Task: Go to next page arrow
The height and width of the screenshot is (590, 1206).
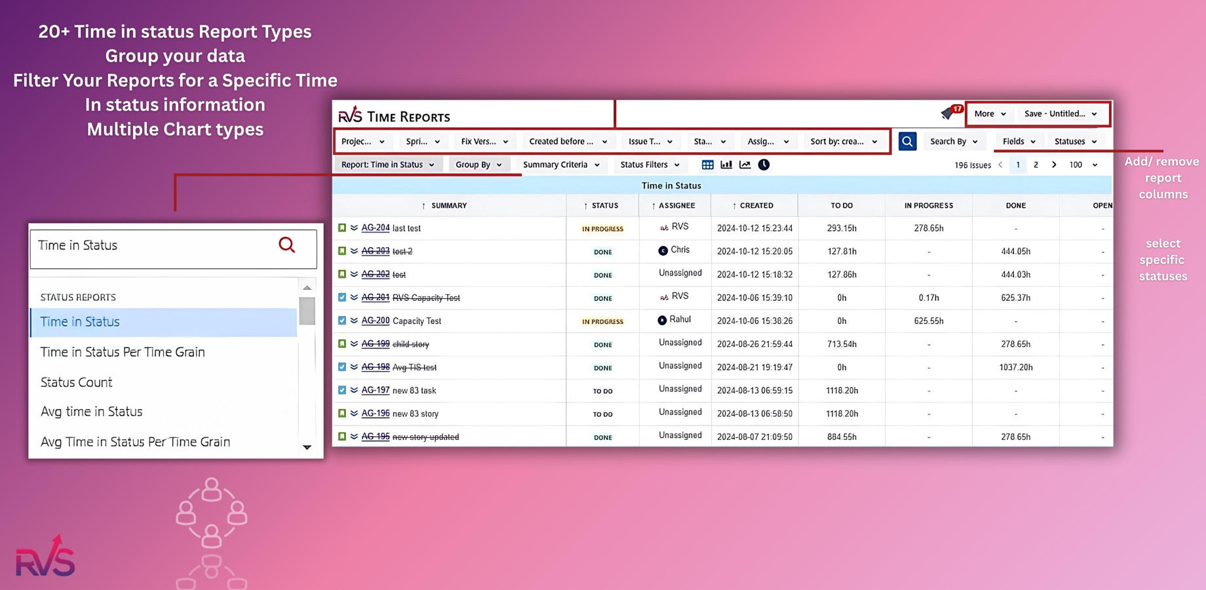Action: (1054, 165)
